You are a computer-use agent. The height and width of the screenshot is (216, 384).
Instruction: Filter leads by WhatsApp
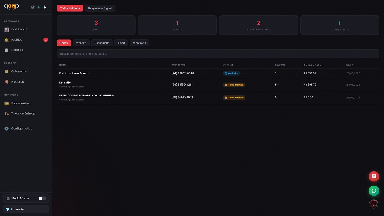(140, 43)
